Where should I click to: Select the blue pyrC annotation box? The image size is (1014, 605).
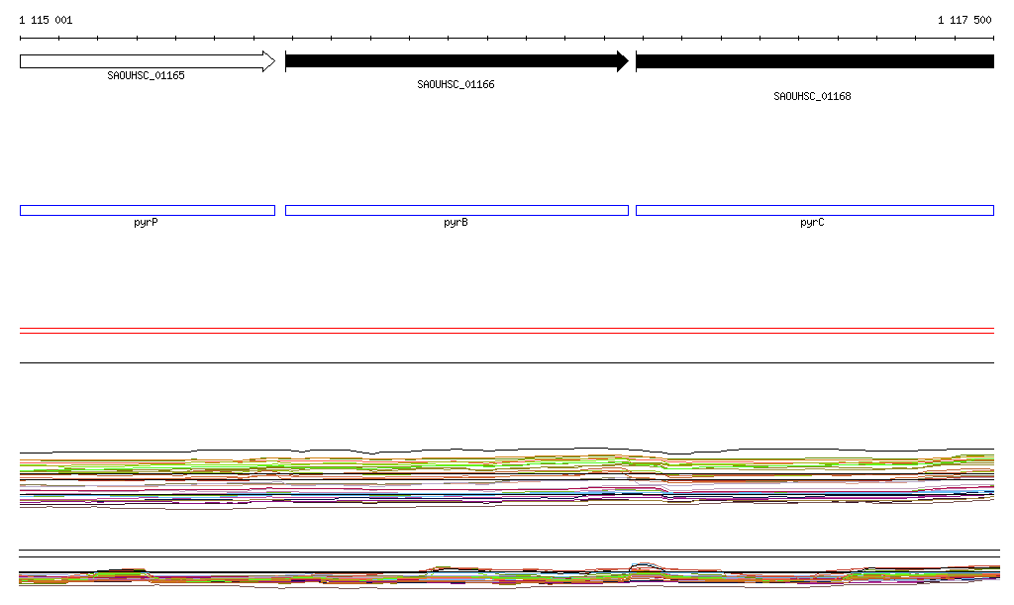coord(814,210)
